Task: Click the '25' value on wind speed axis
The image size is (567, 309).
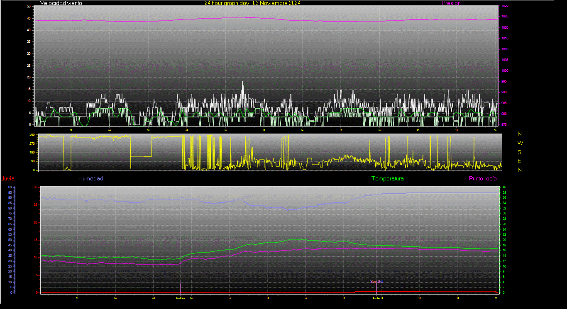Action: pyautogui.click(x=29, y=66)
